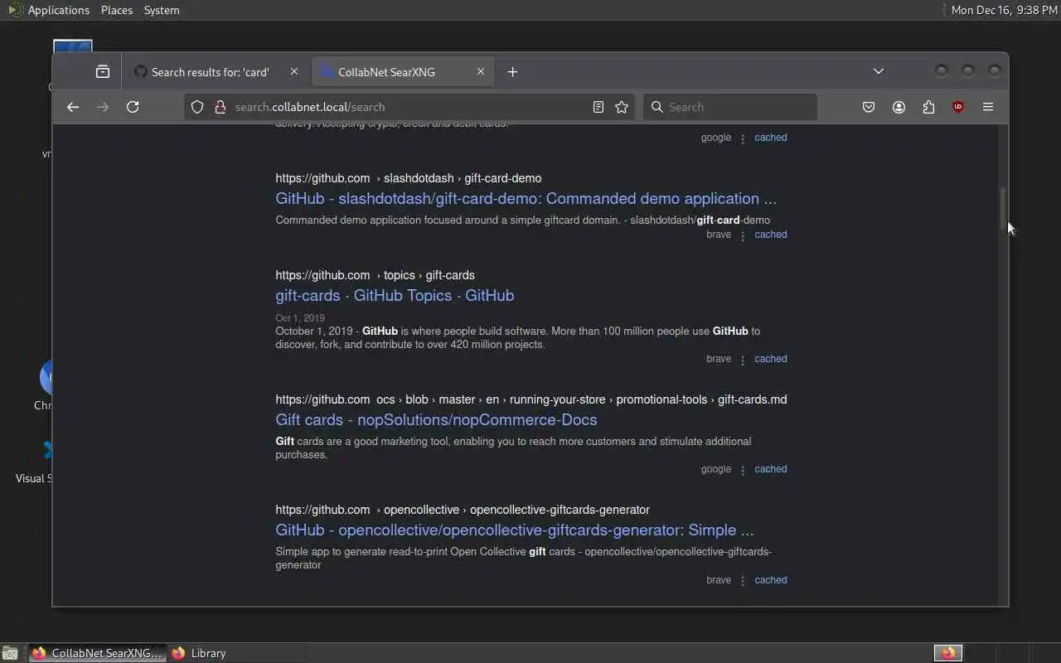Open opencollective-giftcards-generator result link
The width and height of the screenshot is (1061, 663).
pos(514,530)
